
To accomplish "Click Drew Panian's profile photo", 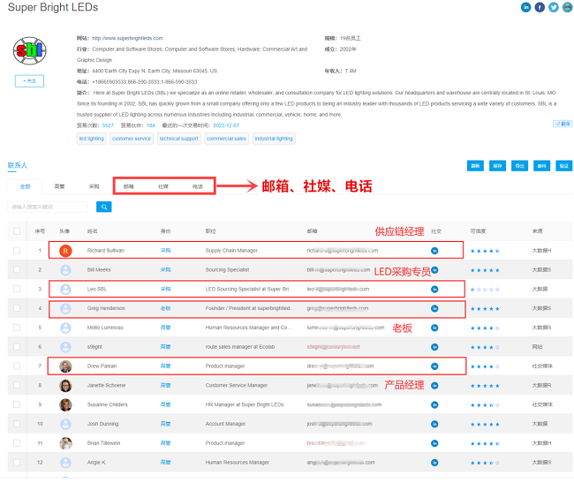I will [65, 366].
